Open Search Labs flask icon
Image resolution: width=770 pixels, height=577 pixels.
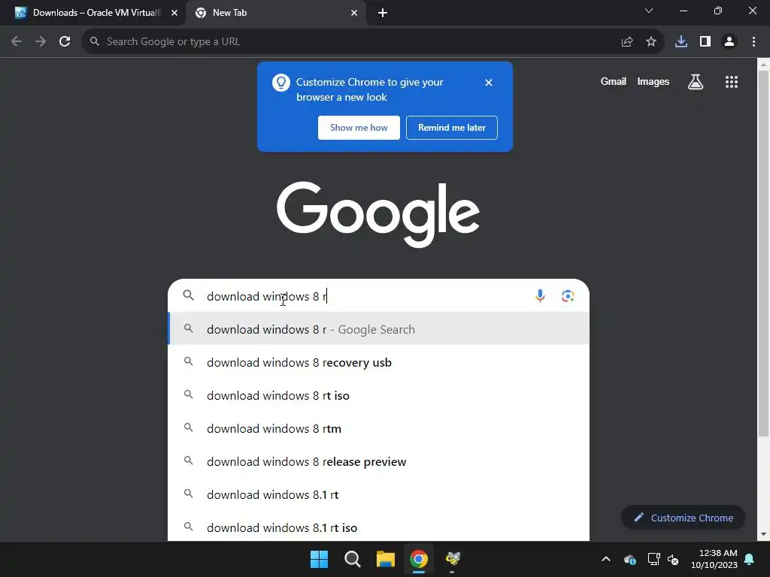pyautogui.click(x=696, y=82)
